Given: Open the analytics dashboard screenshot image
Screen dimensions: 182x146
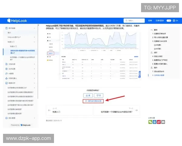Looking at the screenshot, I should 93,56.
